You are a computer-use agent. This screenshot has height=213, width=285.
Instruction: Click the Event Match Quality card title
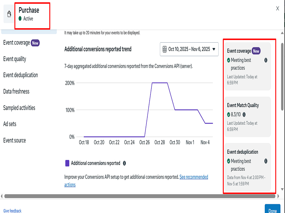[x=243, y=105]
